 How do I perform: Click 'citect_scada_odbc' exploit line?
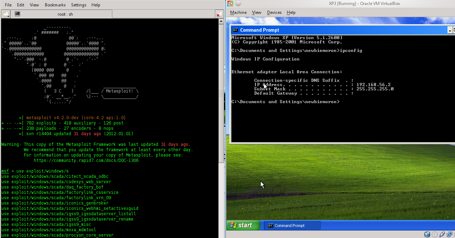click(x=55, y=176)
